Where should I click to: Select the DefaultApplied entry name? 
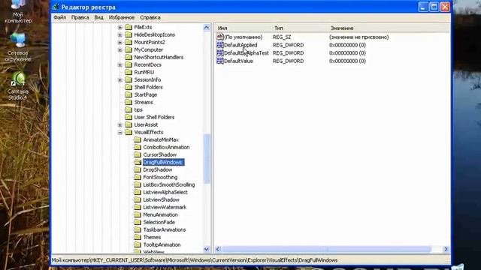pyautogui.click(x=240, y=45)
